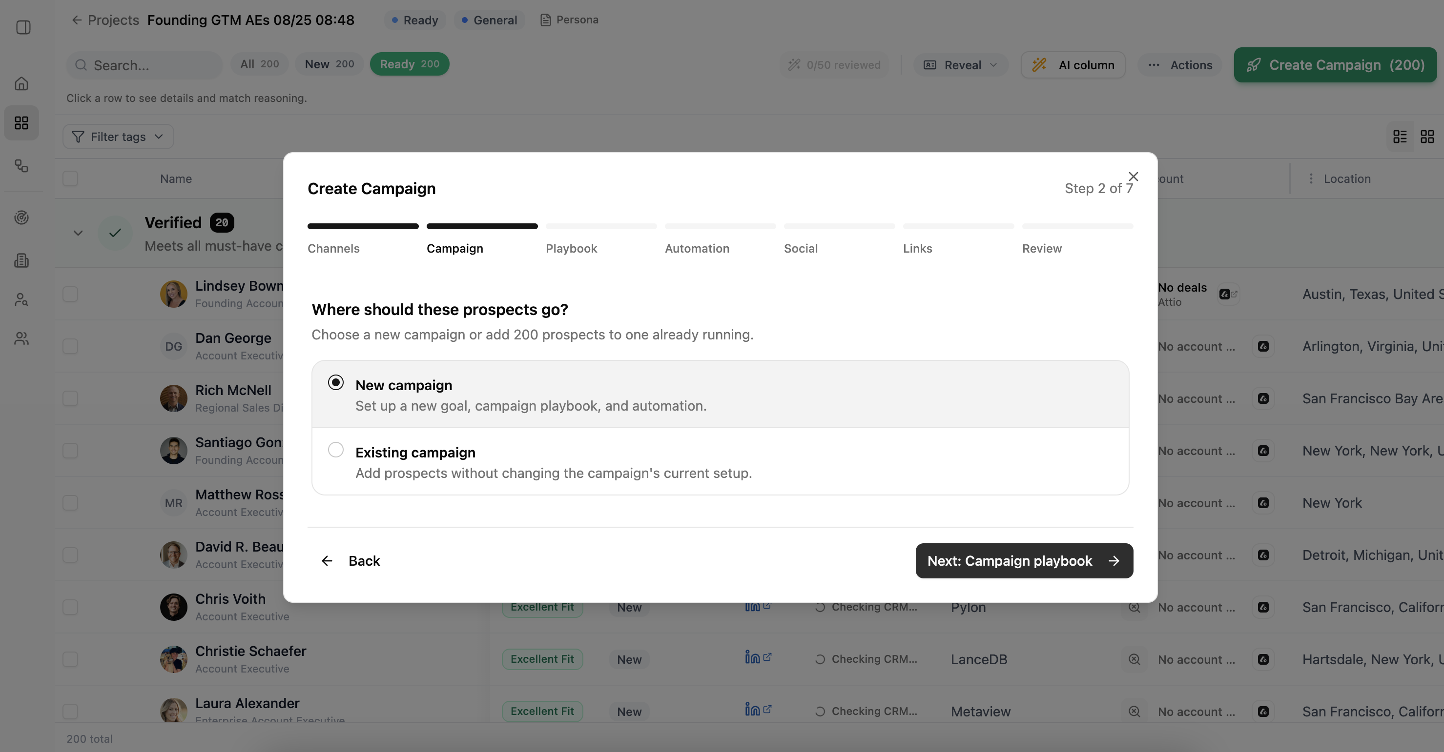Click the Attio icon in Lindsey's row
Image resolution: width=1444 pixels, height=752 pixels.
1228,294
